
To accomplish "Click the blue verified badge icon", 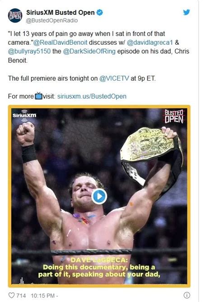I will click(100, 13).
